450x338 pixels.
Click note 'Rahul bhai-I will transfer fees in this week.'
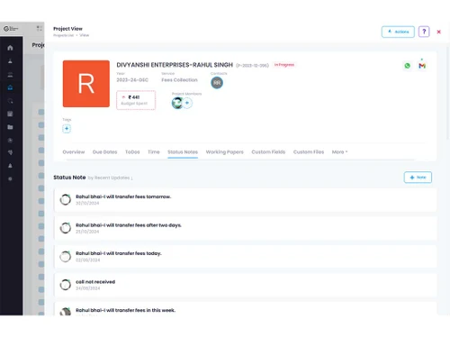[x=125, y=310]
